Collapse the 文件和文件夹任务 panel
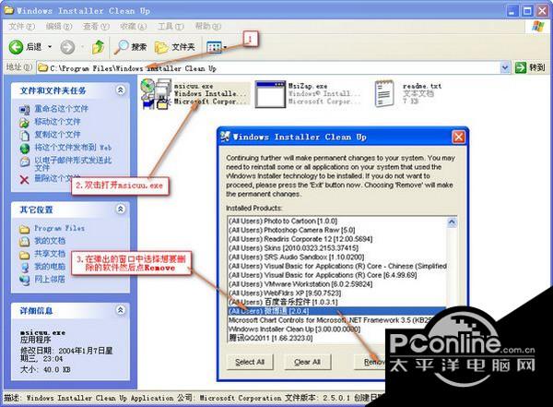This screenshot has height=407, width=553. coord(120,90)
